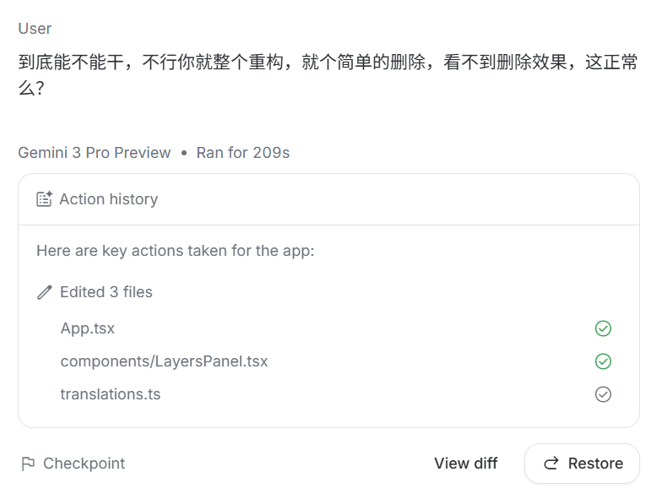Viewport: 656px width, 499px height.
Task: Click the Gemini 3 Pro Preview label
Action: tap(95, 153)
